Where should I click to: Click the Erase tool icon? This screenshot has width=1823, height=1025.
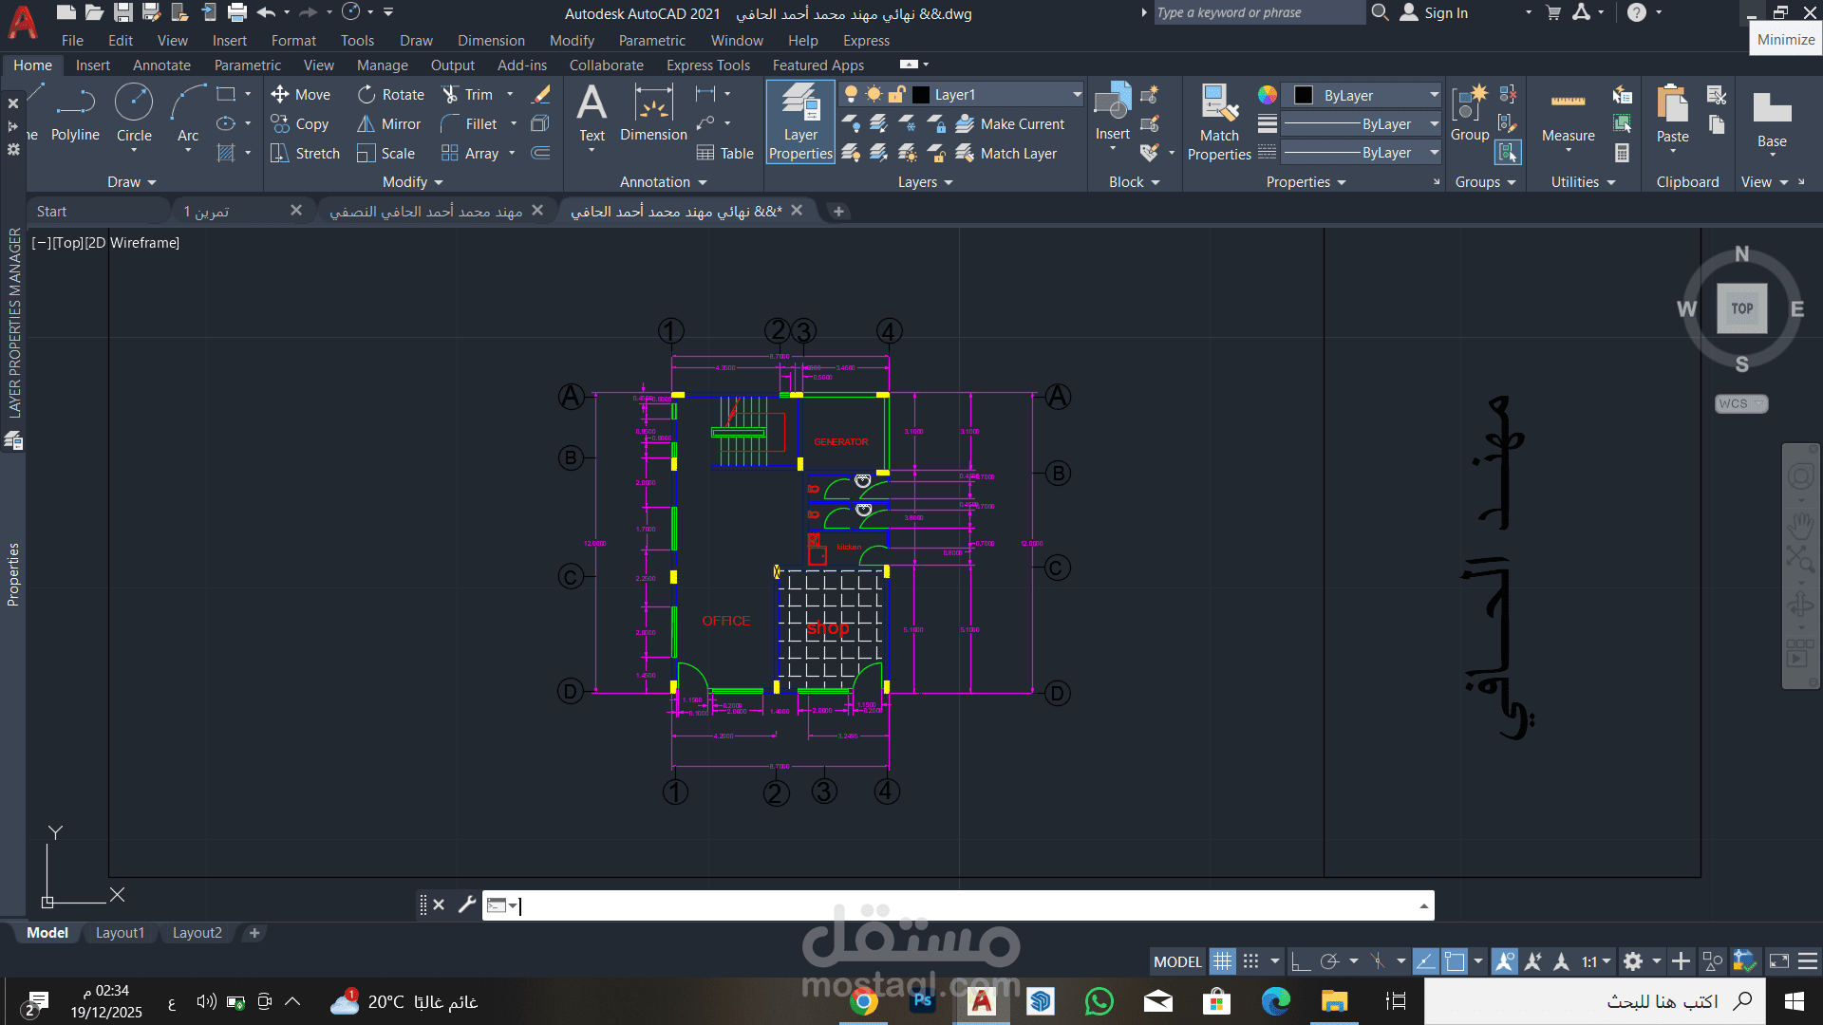(540, 95)
